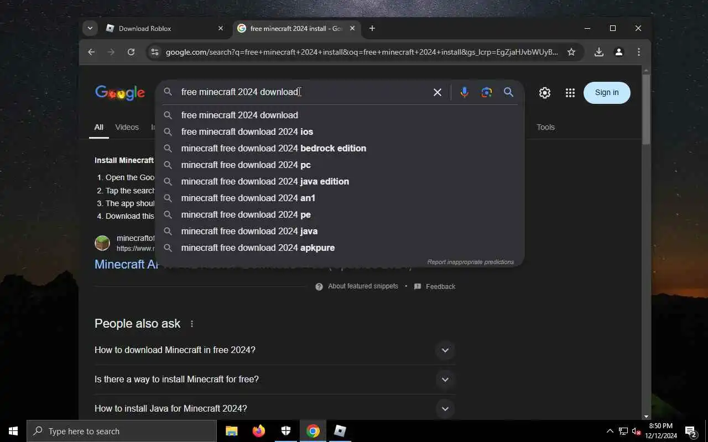Viewport: 708px width, 442px height.
Task: Open the Windows Start menu
Action: coord(13,431)
